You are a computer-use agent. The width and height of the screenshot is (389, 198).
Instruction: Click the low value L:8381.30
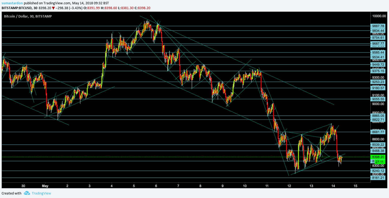click(127, 8)
